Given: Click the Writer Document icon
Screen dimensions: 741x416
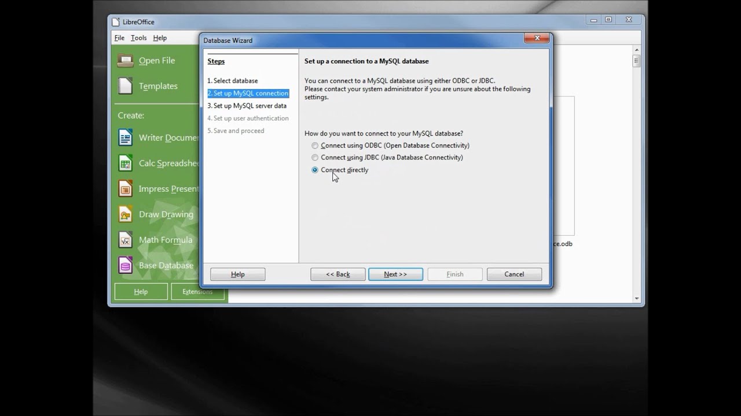Looking at the screenshot, I should (125, 138).
